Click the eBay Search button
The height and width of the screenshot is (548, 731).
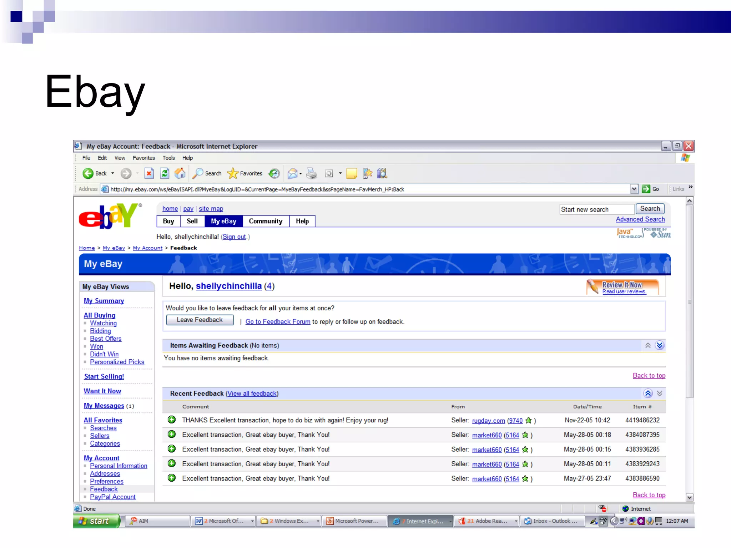click(650, 209)
